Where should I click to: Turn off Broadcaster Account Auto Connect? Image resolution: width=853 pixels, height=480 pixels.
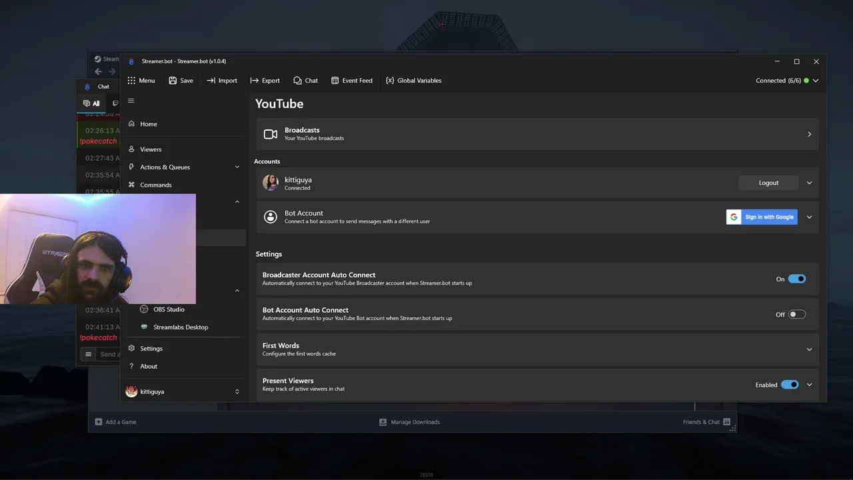click(x=797, y=279)
